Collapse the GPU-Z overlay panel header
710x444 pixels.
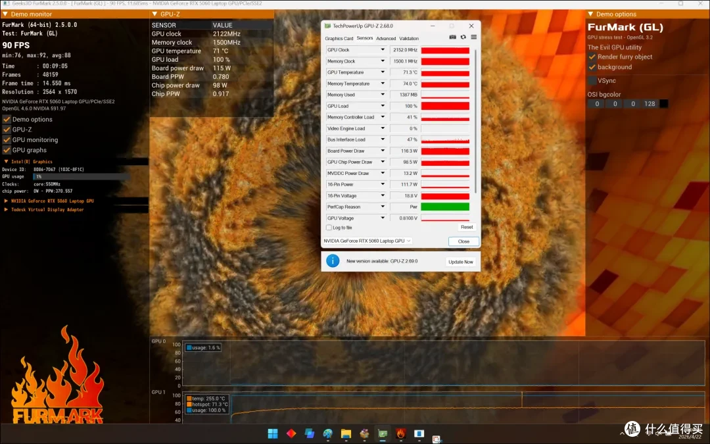click(x=154, y=14)
